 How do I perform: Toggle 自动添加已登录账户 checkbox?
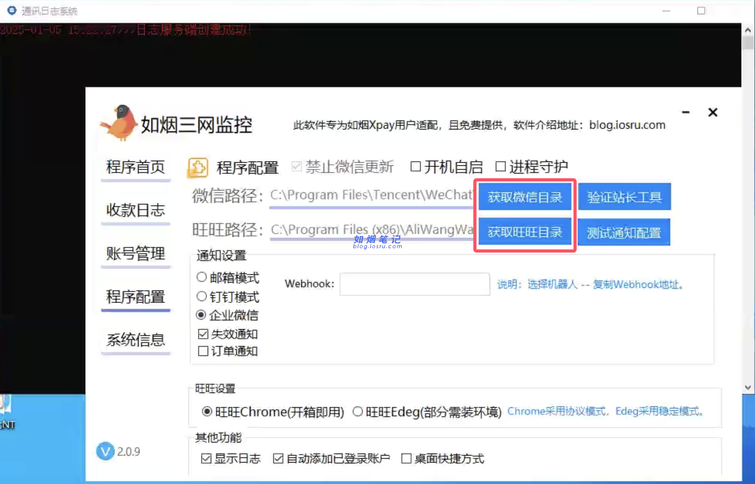tap(331, 458)
